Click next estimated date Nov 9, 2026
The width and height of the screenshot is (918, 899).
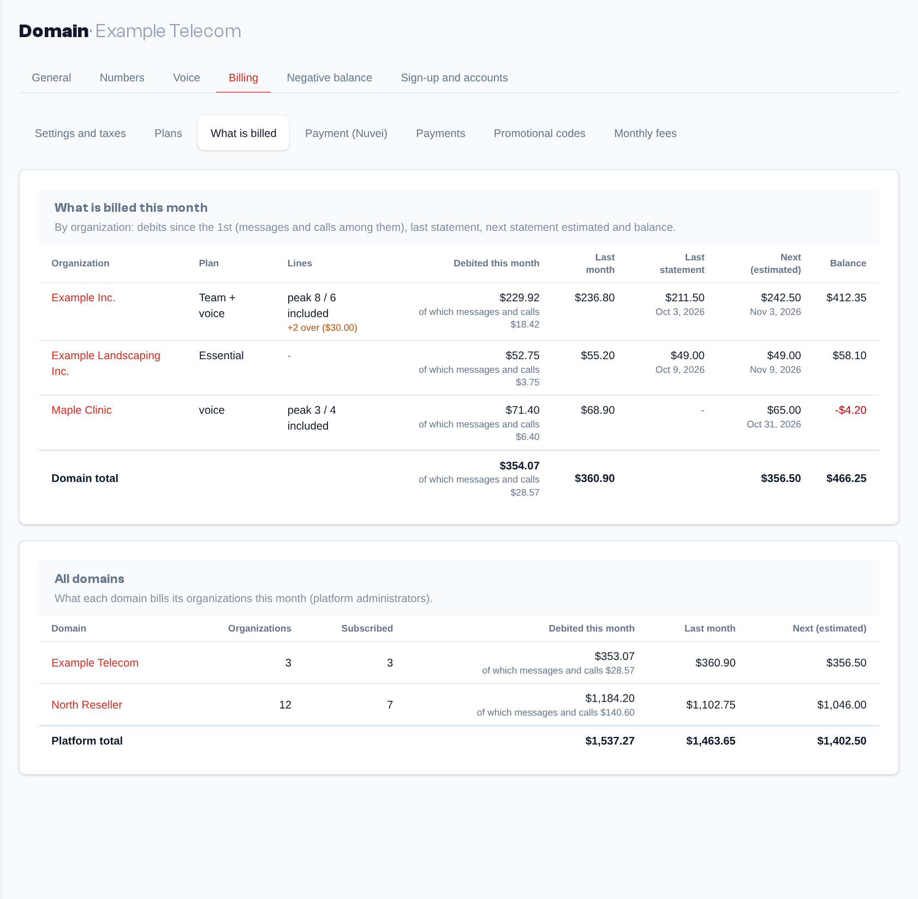(775, 370)
